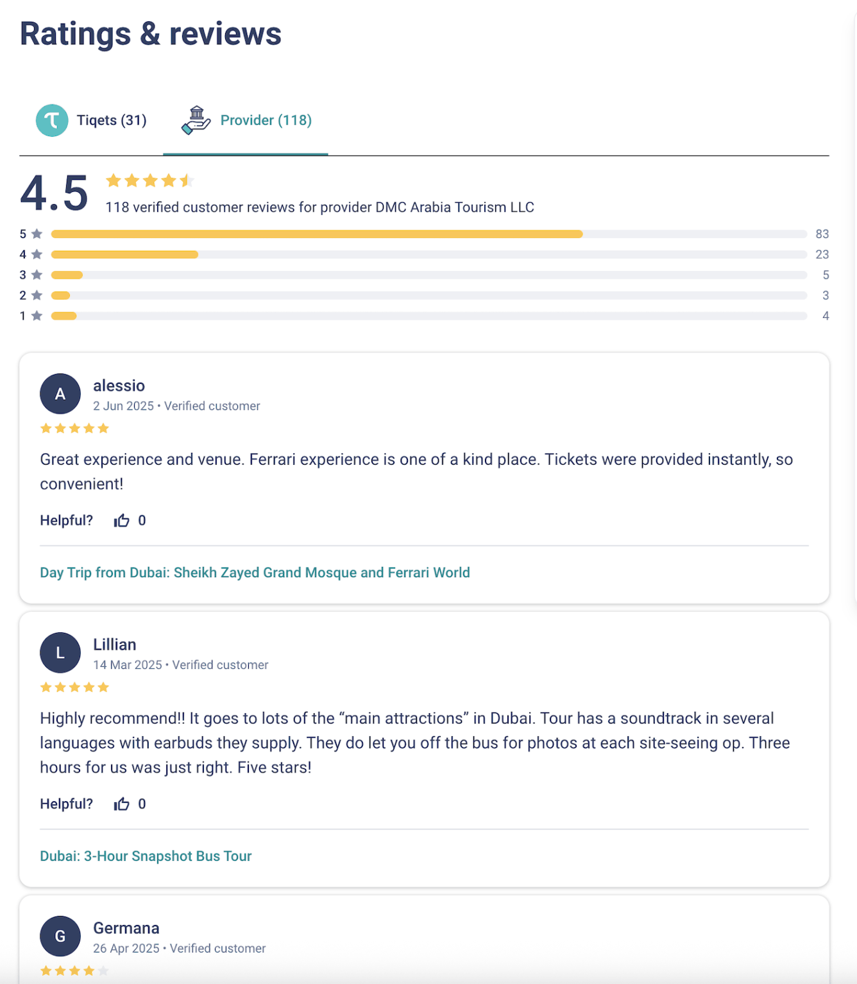Click the Tiqets logo icon
The width and height of the screenshot is (857, 984).
(52, 121)
